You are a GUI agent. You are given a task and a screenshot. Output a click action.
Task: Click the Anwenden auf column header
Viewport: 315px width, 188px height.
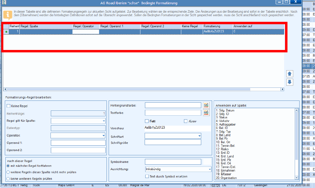258,26
